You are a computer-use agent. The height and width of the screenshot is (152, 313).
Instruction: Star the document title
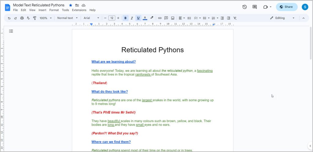point(71,5)
